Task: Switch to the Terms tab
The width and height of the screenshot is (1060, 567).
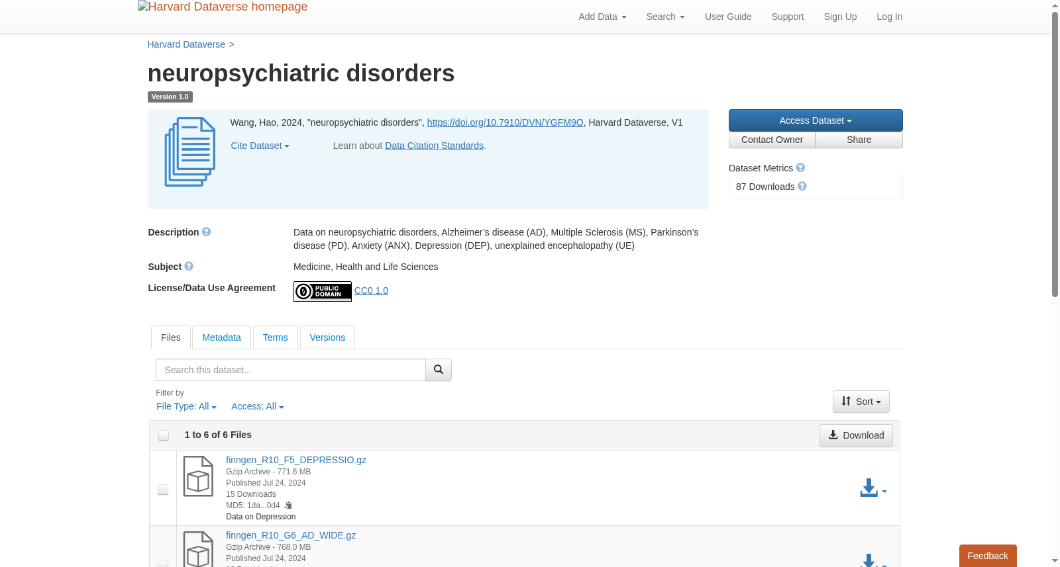Action: (x=275, y=337)
